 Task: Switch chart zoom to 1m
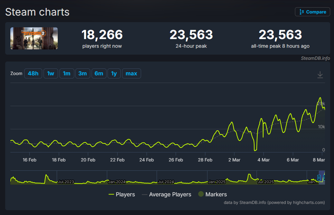[67, 74]
